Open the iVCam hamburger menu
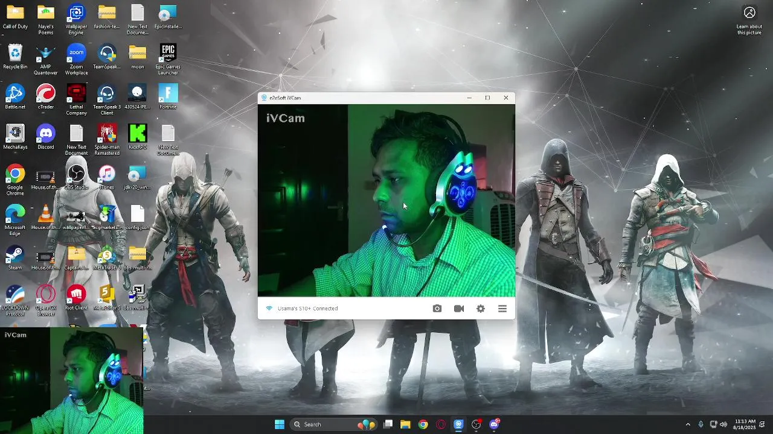773x434 pixels. [502, 309]
